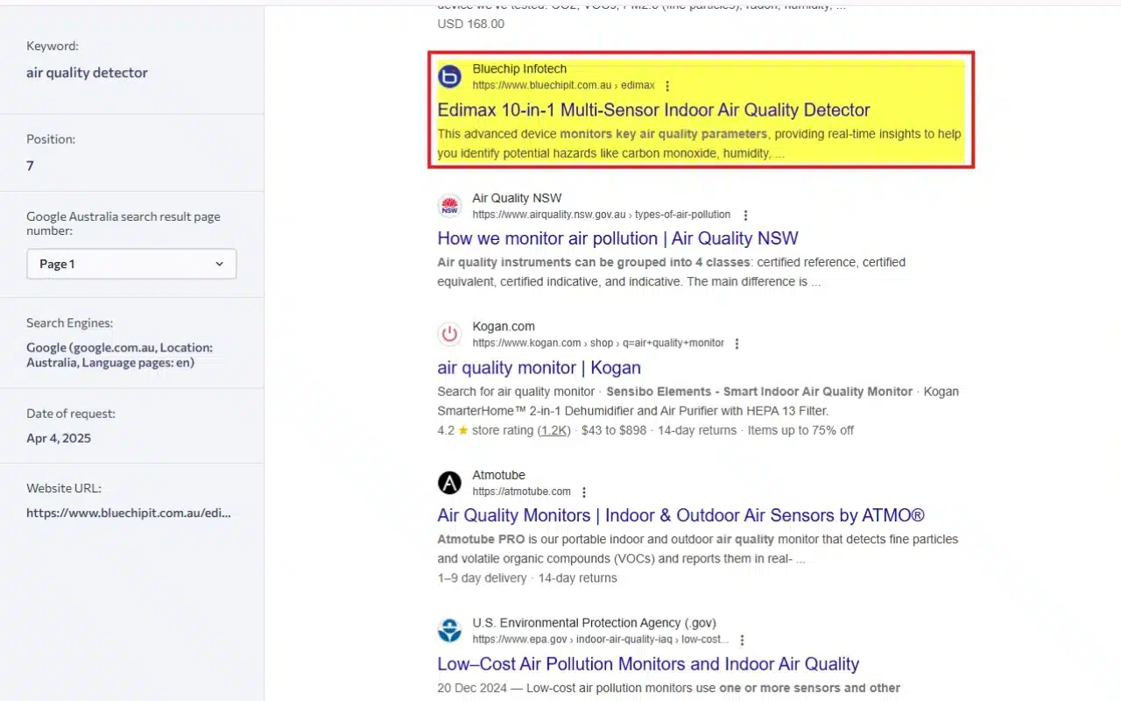Open three-dot menu beside atmotube.com URL
Viewport: 1121px width, 701px height.
tap(584, 492)
